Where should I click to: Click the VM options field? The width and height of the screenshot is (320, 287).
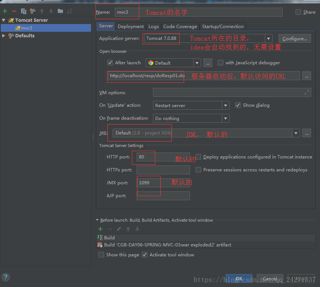click(x=232, y=92)
